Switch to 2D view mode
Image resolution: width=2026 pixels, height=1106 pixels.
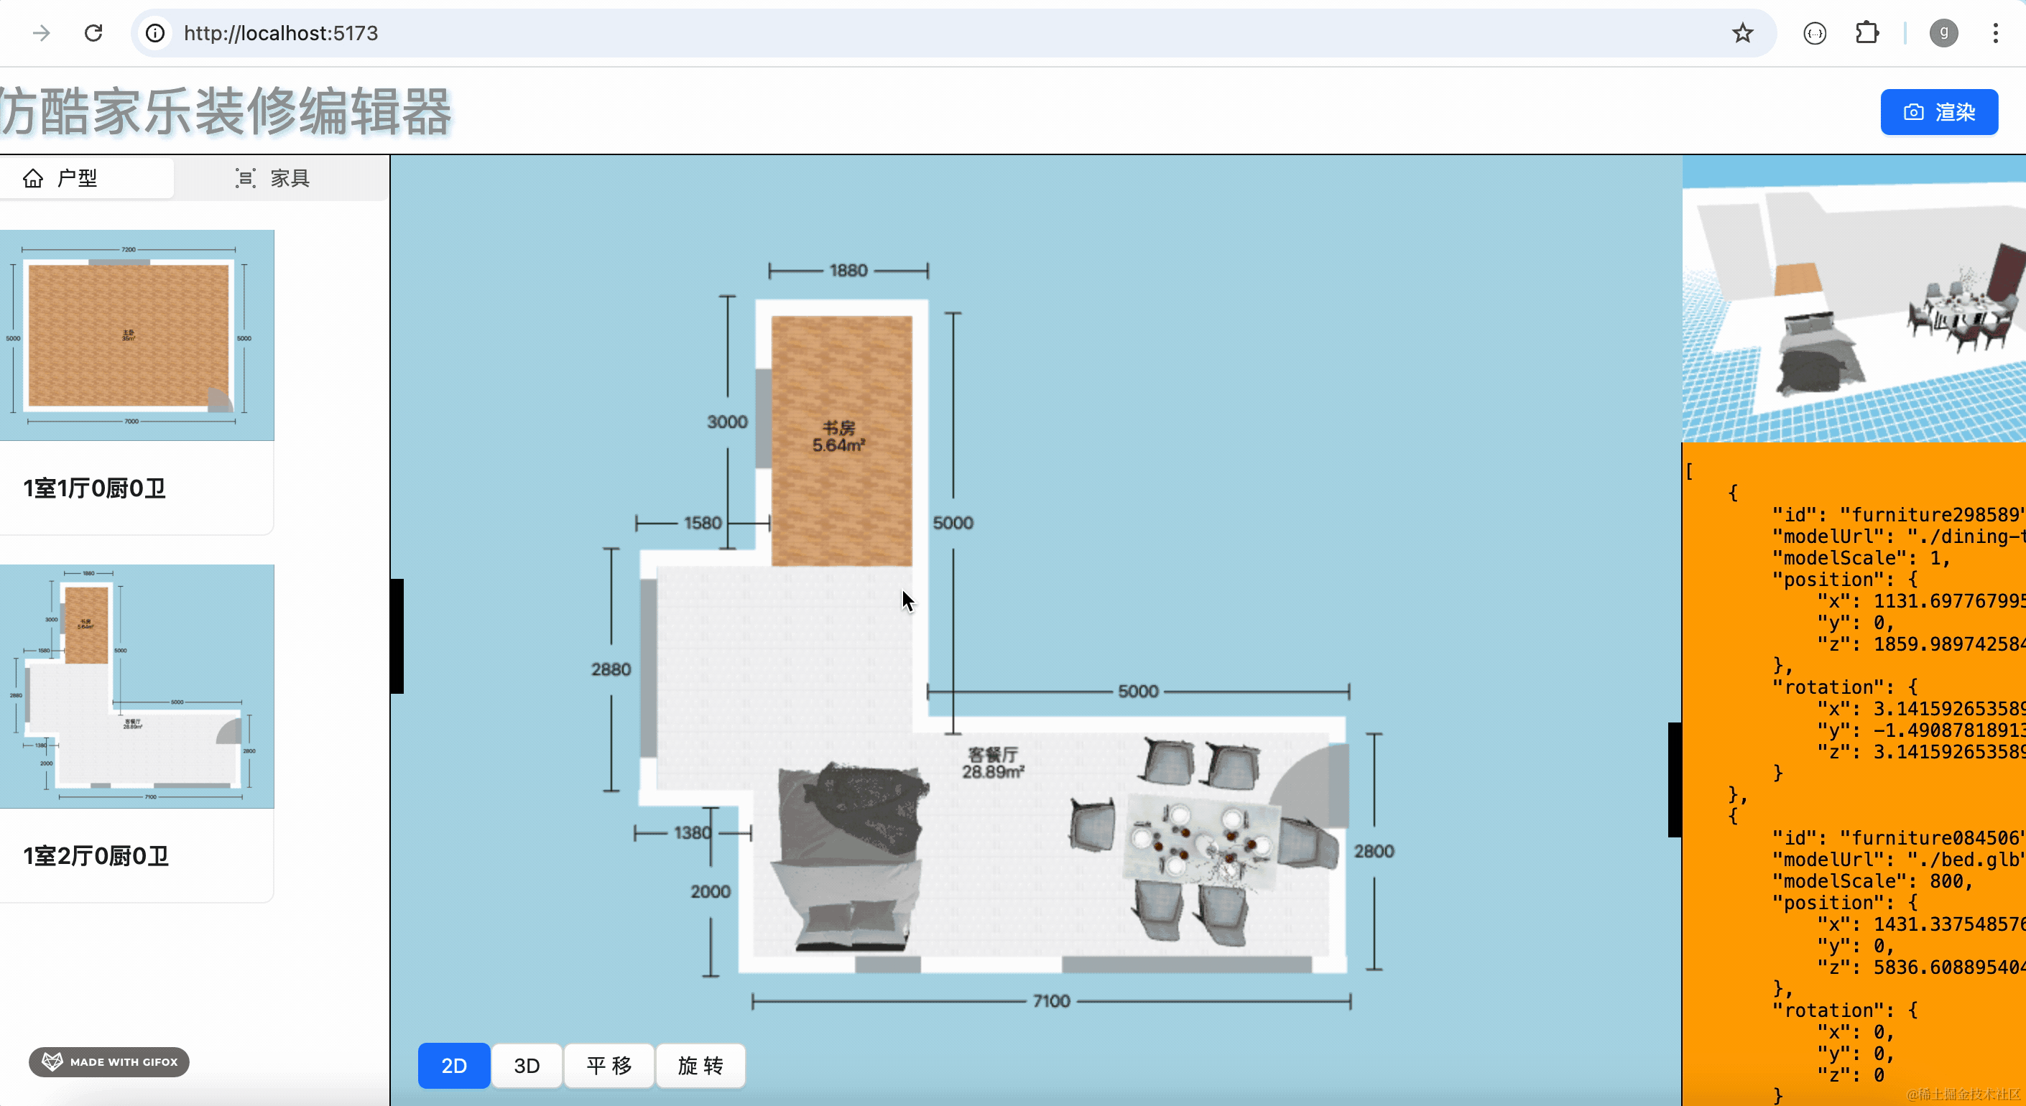pyautogui.click(x=454, y=1066)
